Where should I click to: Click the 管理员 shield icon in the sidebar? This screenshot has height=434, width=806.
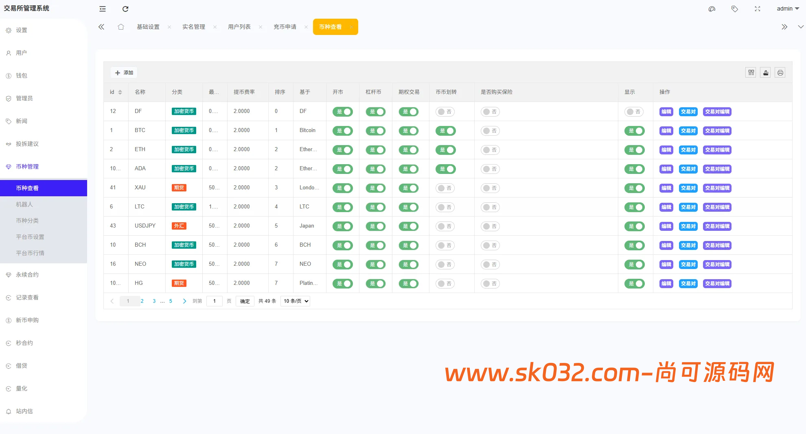9,99
